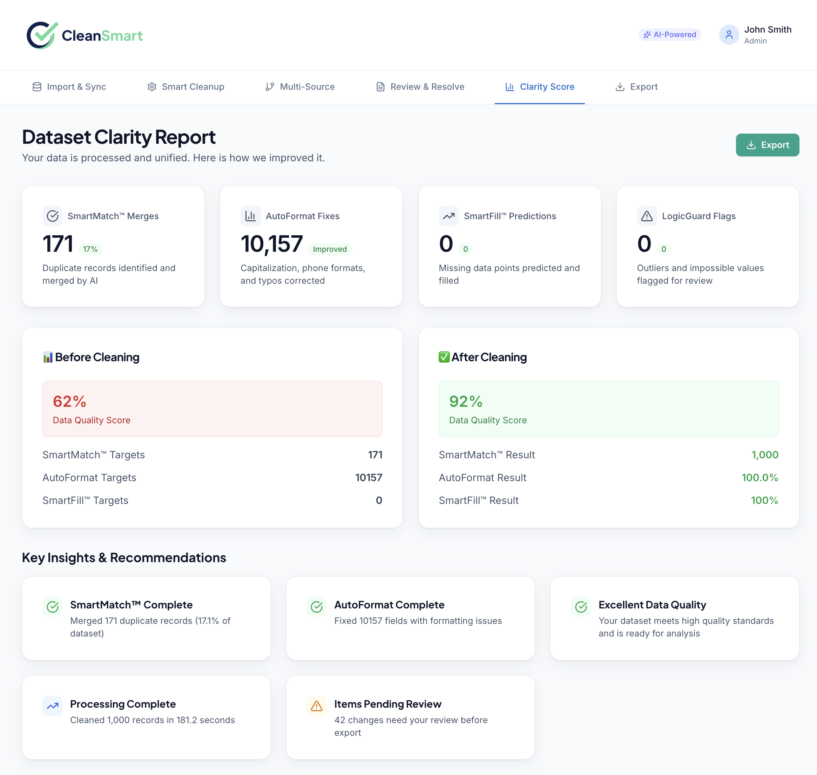Click the SmartFill Targets value 0
This screenshot has width=817, height=775.
pos(379,500)
